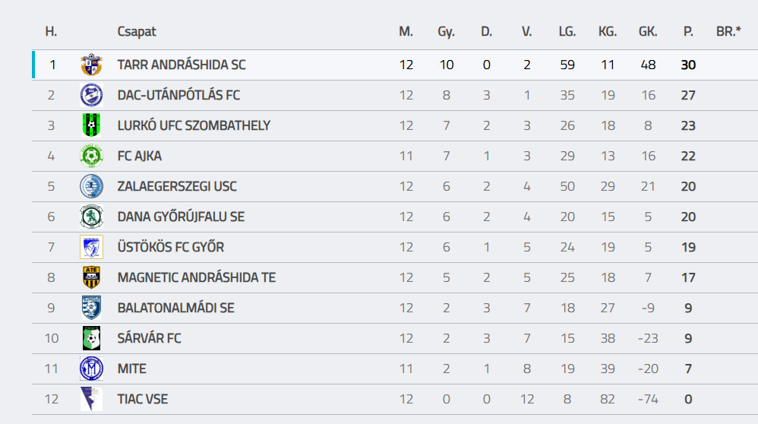The width and height of the screenshot is (758, 424).
Task: Click the Üstökös FC Győr logo
Action: [x=91, y=247]
